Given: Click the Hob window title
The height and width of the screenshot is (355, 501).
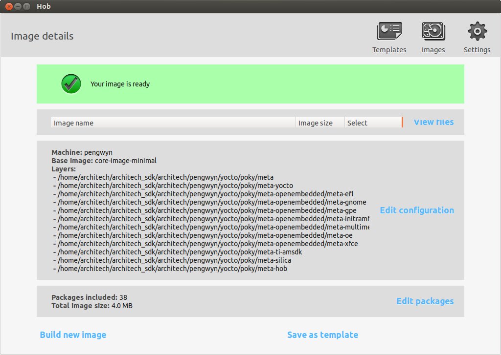Looking at the screenshot, I should 44,6.
